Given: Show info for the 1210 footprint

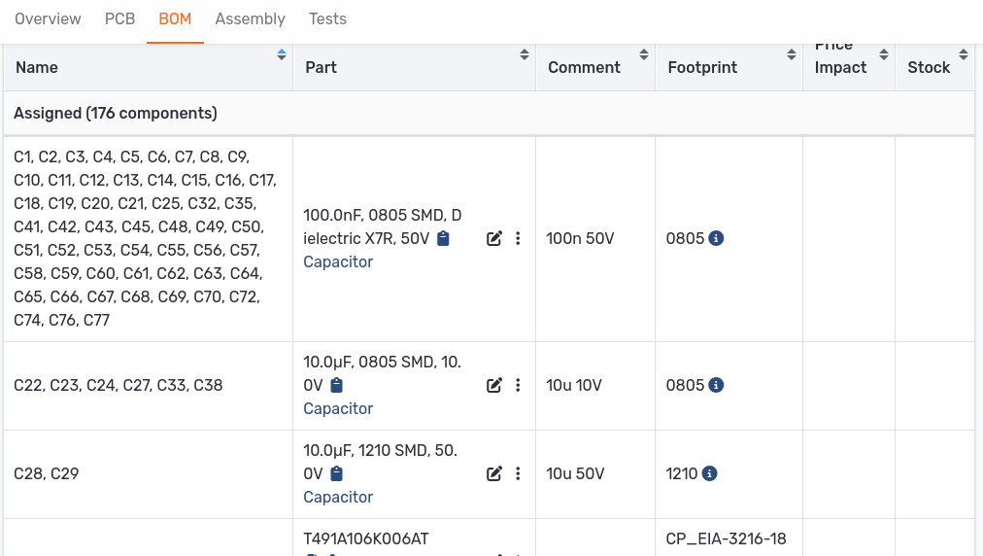Looking at the screenshot, I should (709, 474).
